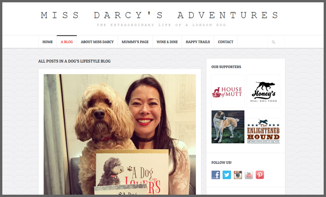
Task: Open the Happy Trails menu item
Action: click(198, 42)
